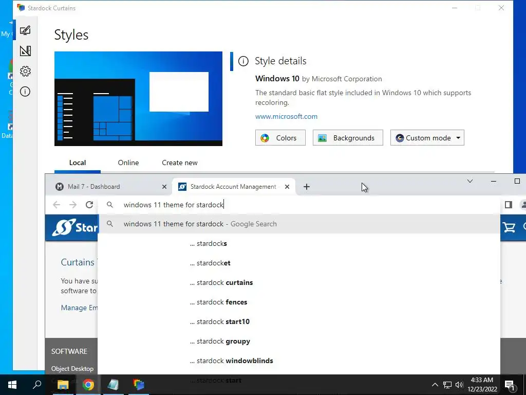Choose the 'stardock curtains' suggestion
Image resolution: width=526 pixels, height=395 pixels.
click(299, 282)
